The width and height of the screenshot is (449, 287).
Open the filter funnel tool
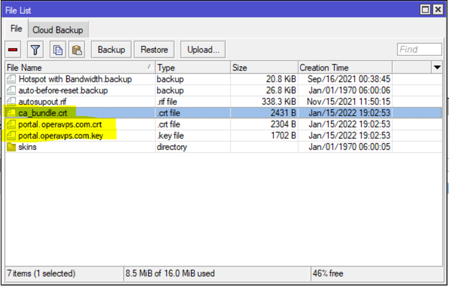[x=35, y=49]
